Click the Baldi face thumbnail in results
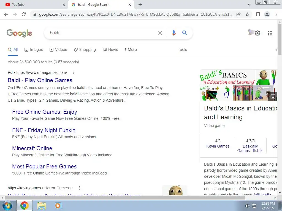This screenshot has width=282, height=211. tap(175, 190)
